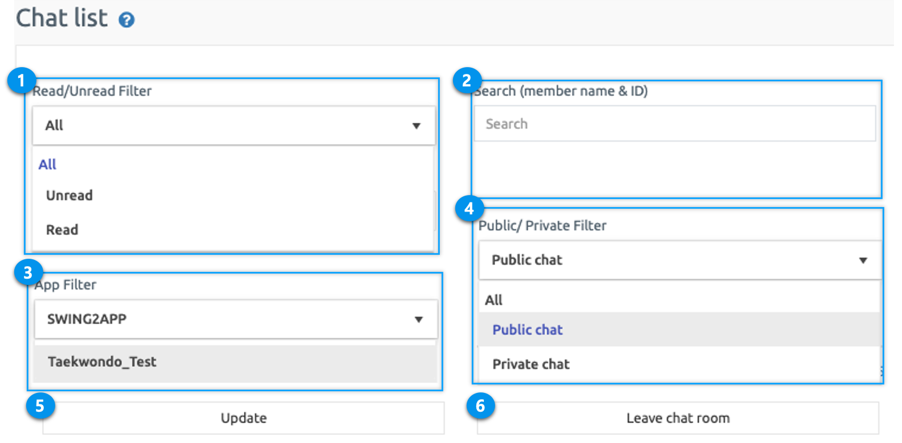Choose Private chat from the filter list

click(530, 365)
